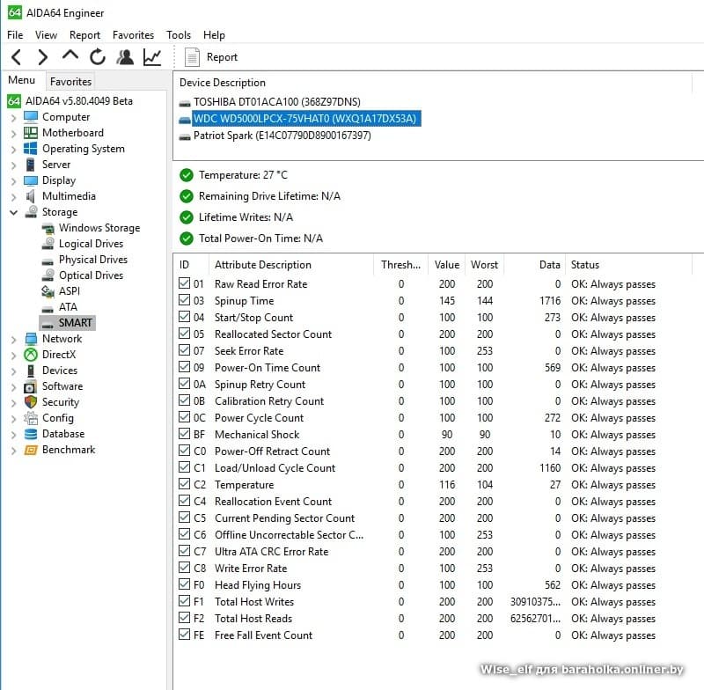Viewport: 704px width, 690px height.
Task: Select WDC WD5000LPCX-75VHAT0 drive entry
Action: [x=304, y=119]
